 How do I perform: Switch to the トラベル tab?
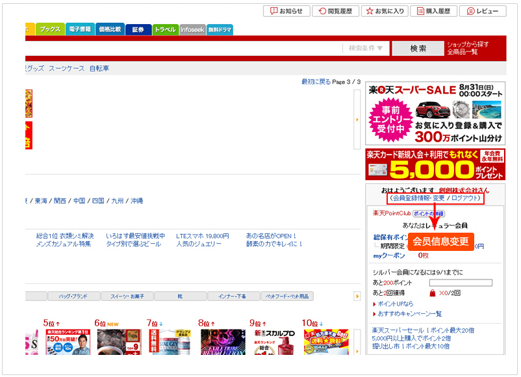click(165, 29)
